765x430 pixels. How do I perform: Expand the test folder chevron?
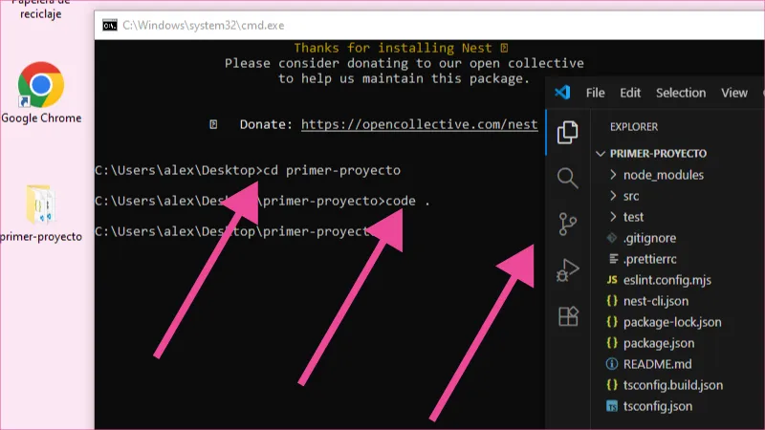coord(613,217)
